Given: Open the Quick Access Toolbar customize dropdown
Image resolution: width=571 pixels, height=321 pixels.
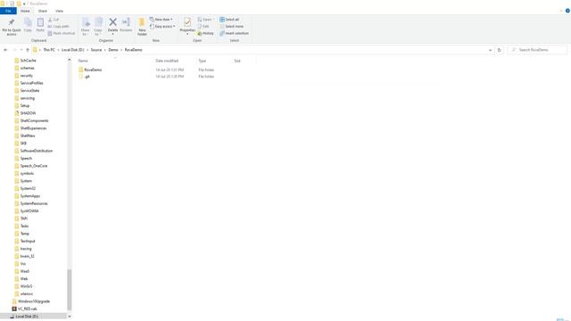Looking at the screenshot, I should [x=24, y=4].
